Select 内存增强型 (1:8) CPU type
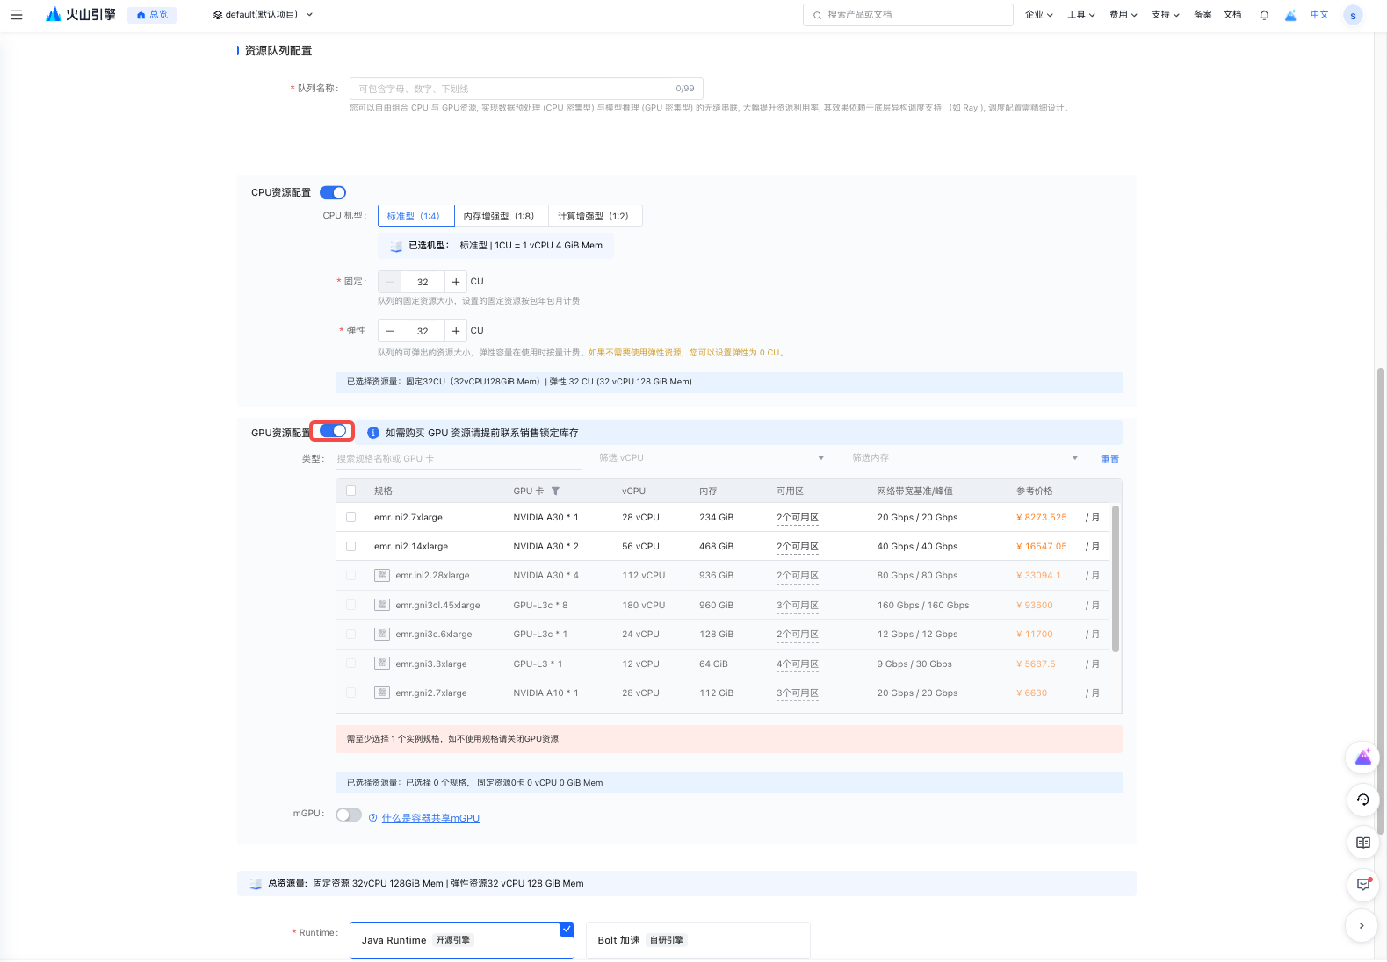The image size is (1387, 962). pos(501,216)
